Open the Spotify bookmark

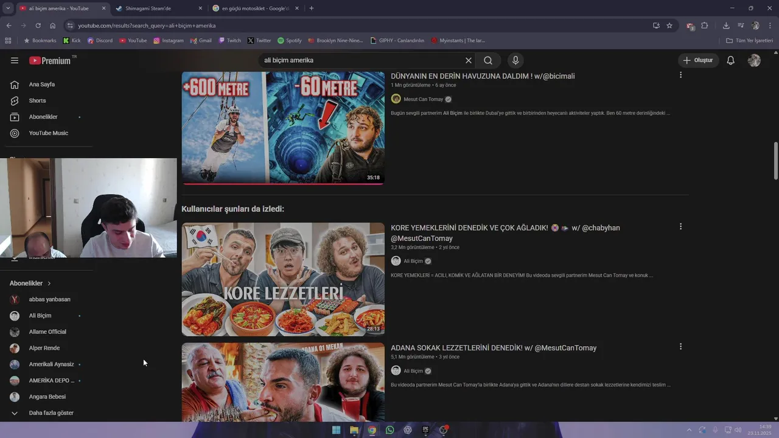coord(289,41)
